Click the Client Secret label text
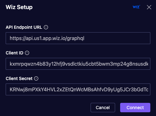The width and height of the screenshot is (156, 116). [19, 78]
